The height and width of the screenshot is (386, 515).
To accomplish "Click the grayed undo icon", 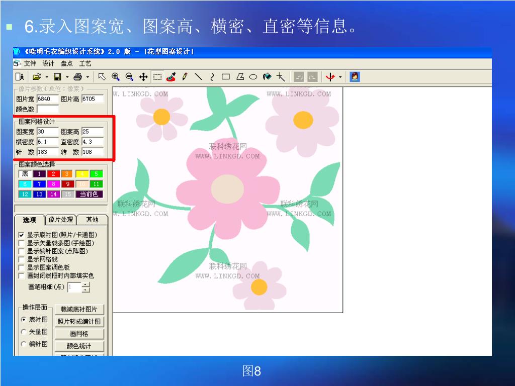I will click(x=299, y=77).
